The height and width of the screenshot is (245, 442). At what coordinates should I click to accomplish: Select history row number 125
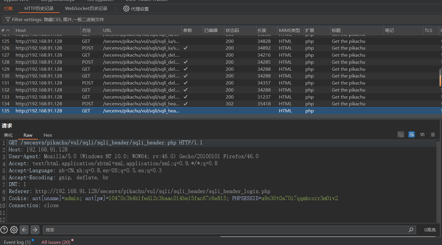(220, 41)
